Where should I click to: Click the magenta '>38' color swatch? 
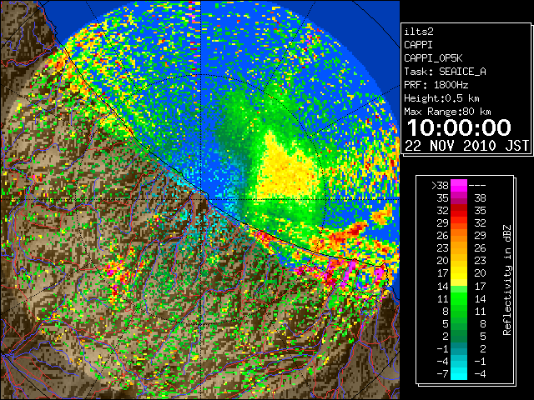[459, 186]
